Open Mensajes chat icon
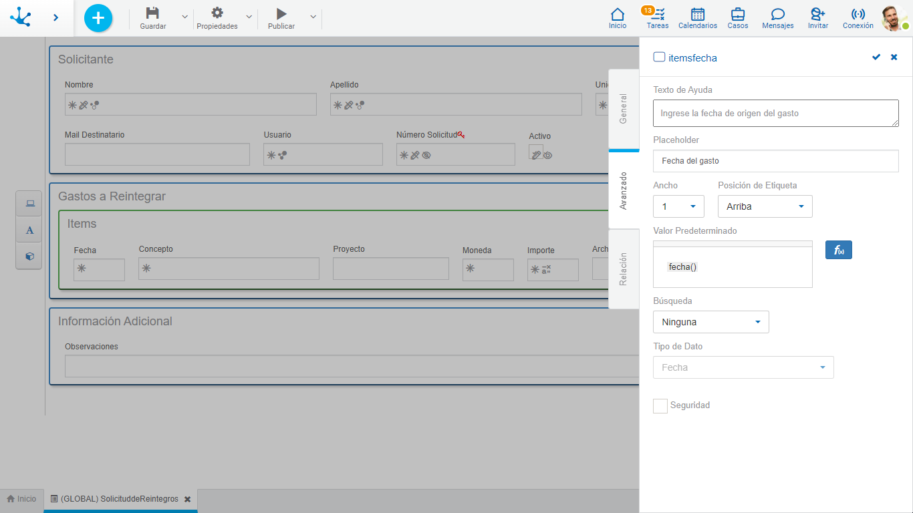This screenshot has height=513, width=913. coord(777,18)
